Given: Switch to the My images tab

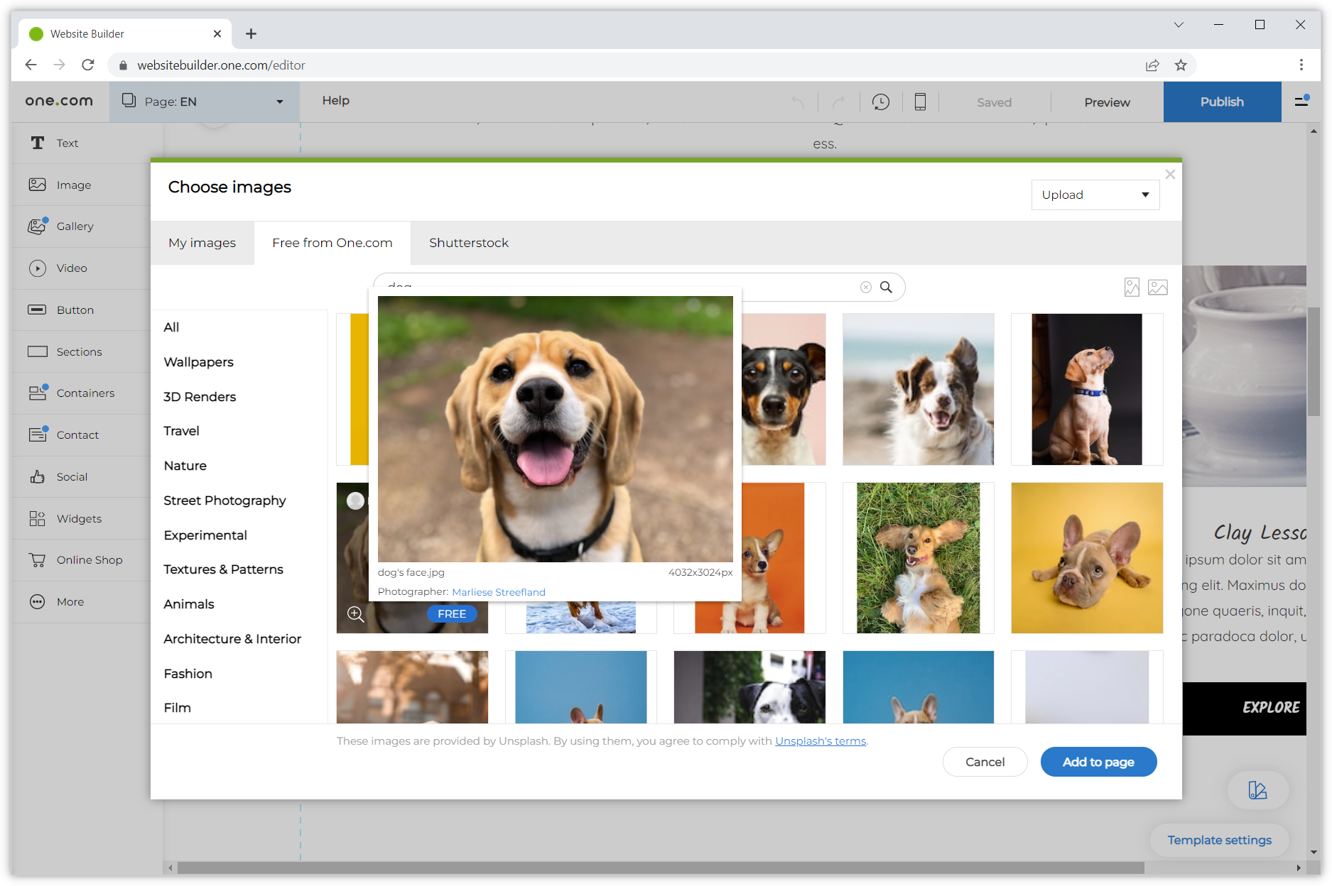Looking at the screenshot, I should (202, 243).
